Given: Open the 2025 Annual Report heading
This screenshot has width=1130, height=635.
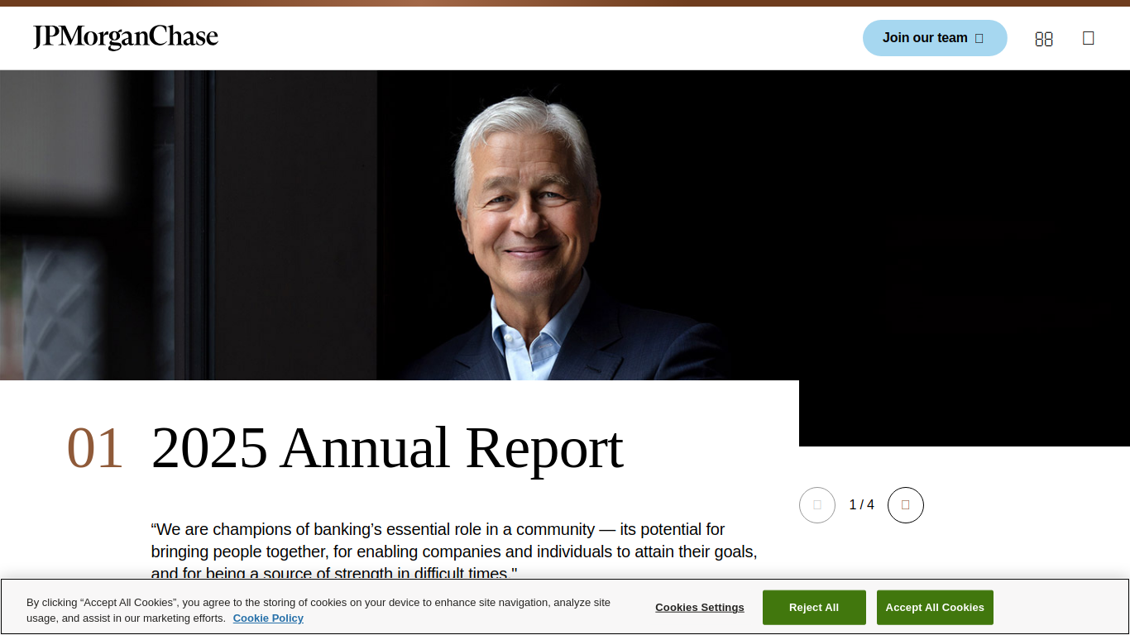Looking at the screenshot, I should tap(387, 448).
